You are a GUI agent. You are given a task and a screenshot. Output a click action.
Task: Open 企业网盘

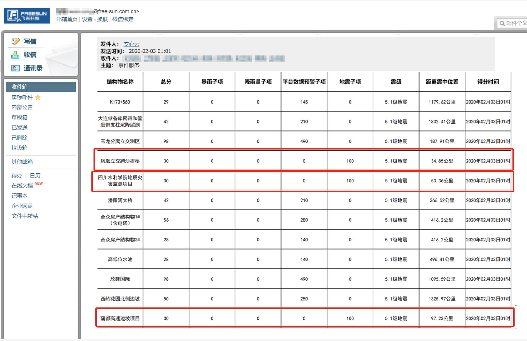click(x=22, y=206)
